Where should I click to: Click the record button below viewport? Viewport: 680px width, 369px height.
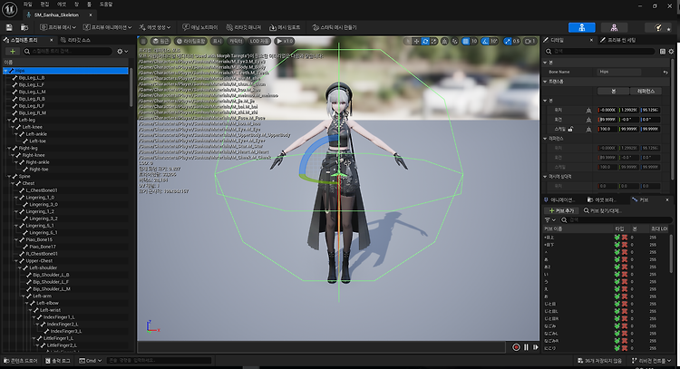pyautogui.click(x=516, y=347)
